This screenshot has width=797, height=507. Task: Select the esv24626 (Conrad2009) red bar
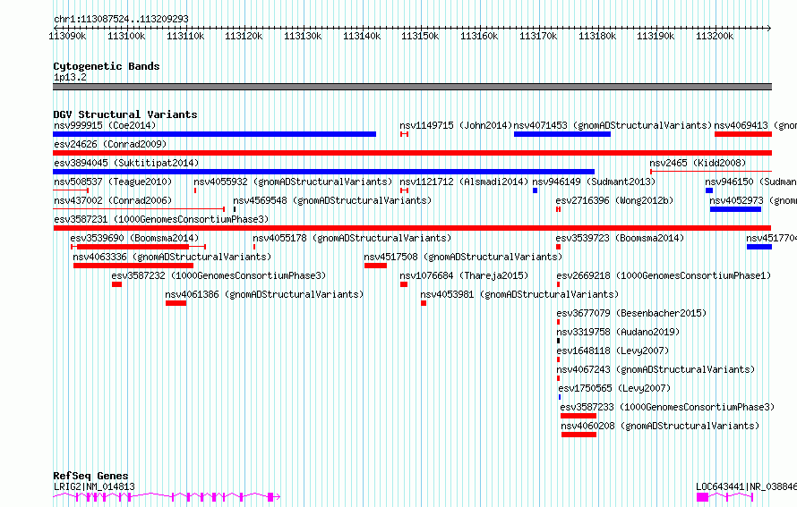412,153
